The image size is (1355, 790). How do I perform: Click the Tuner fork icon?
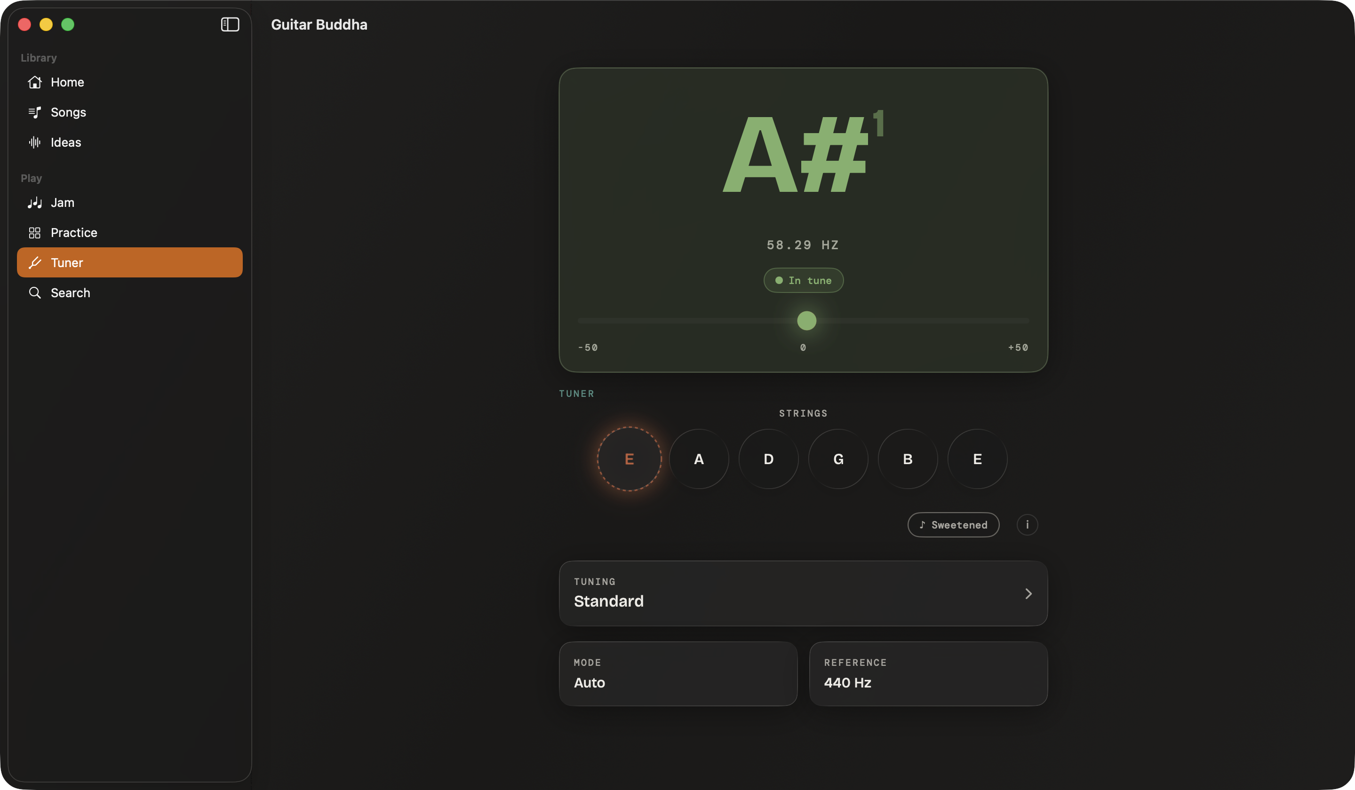pos(35,263)
